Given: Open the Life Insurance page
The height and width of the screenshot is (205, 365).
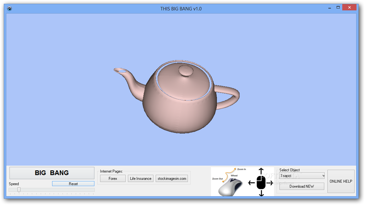Looking at the screenshot, I should (141, 178).
